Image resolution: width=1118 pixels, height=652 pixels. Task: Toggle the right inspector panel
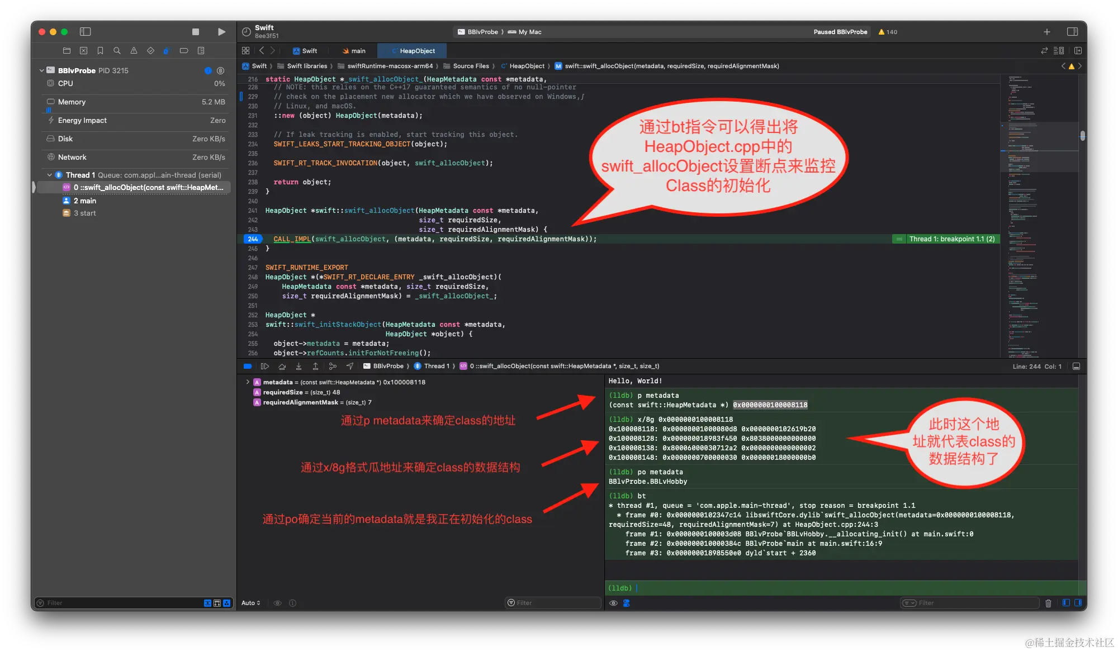(1072, 32)
